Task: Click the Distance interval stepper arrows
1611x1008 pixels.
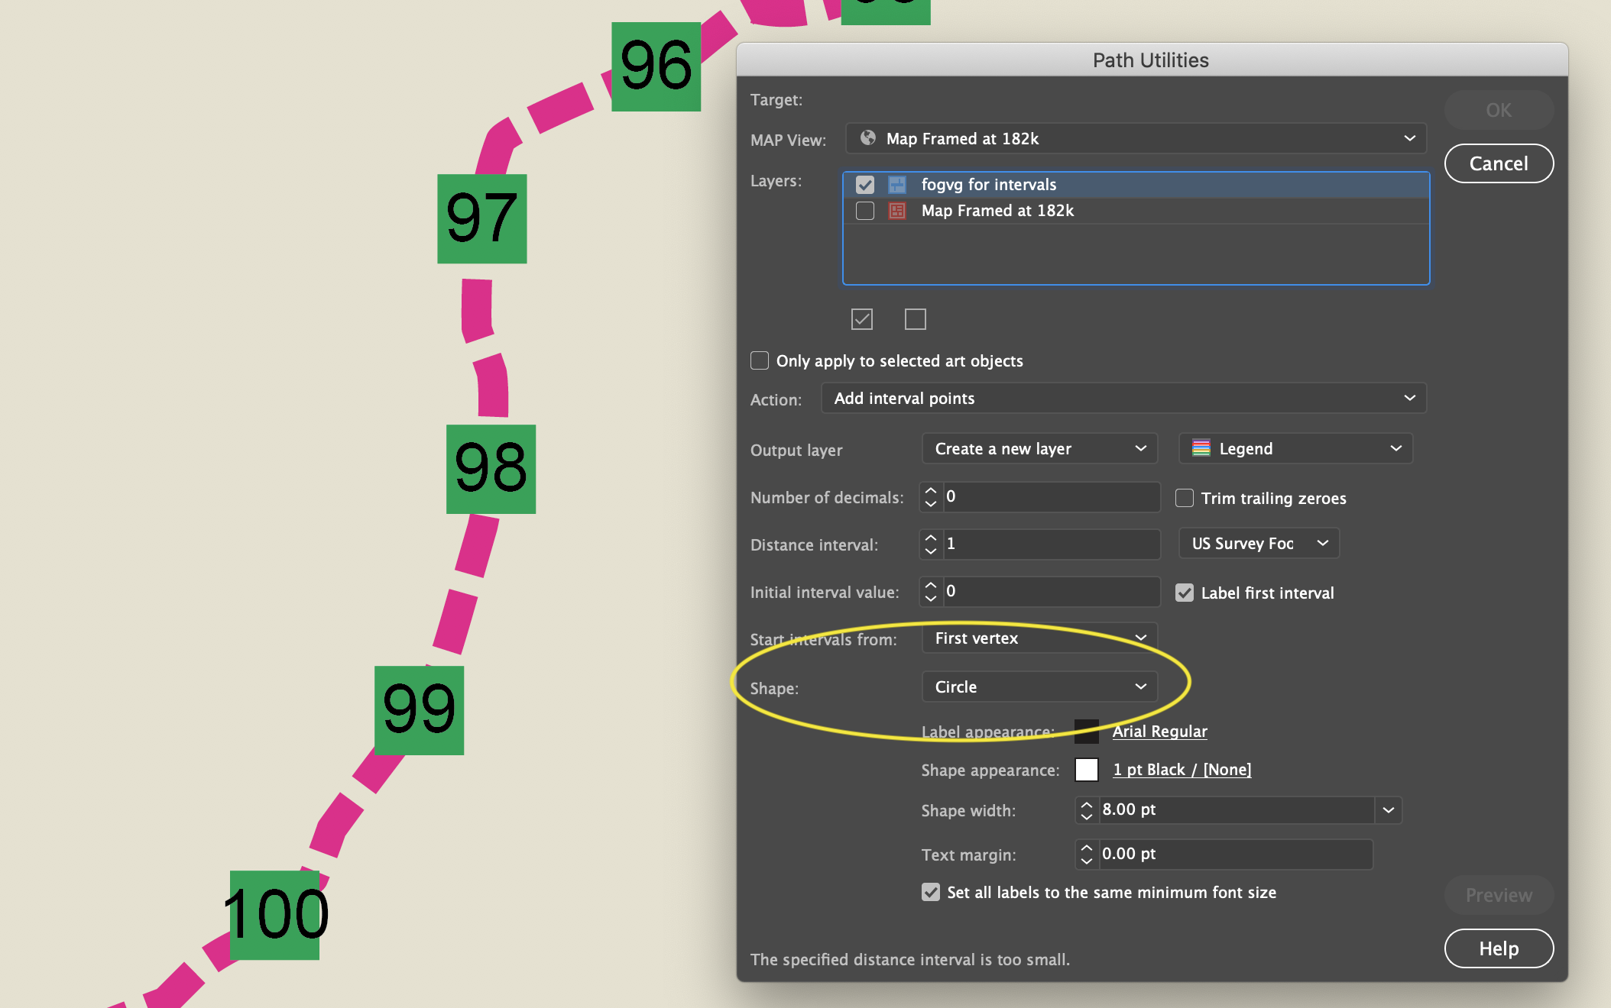Action: 931,544
